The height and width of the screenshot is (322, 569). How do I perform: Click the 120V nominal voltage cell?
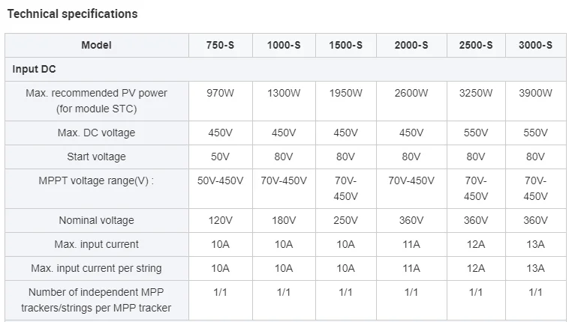pyautogui.click(x=220, y=220)
